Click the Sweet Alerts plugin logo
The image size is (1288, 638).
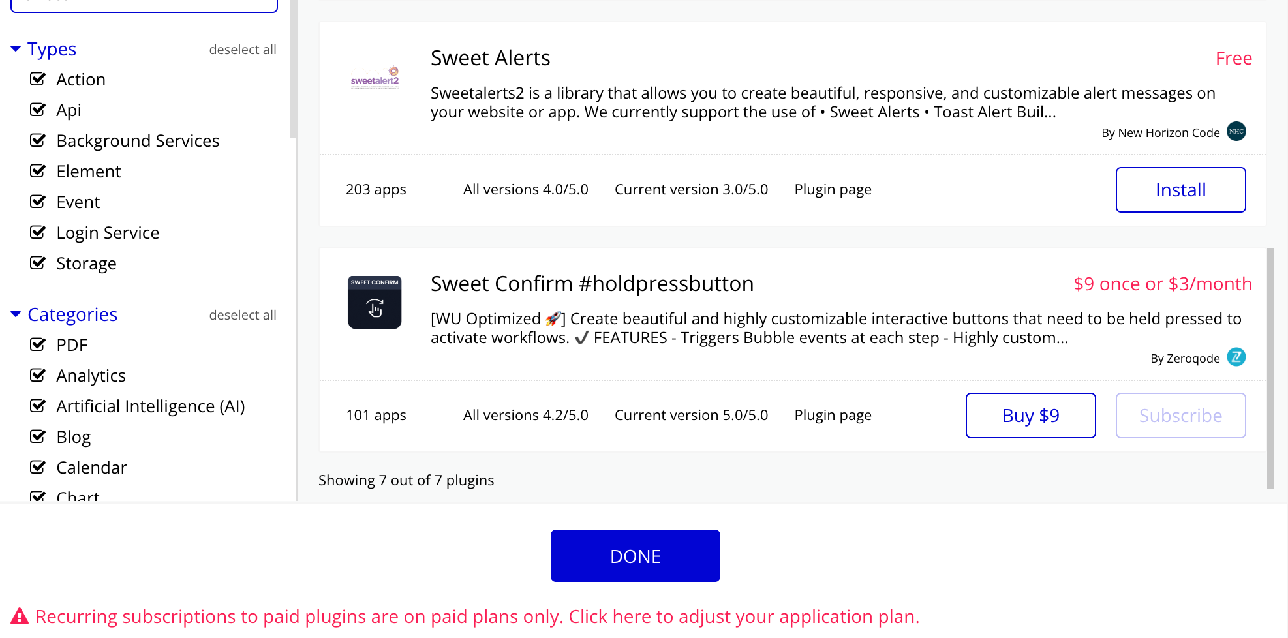tap(375, 78)
